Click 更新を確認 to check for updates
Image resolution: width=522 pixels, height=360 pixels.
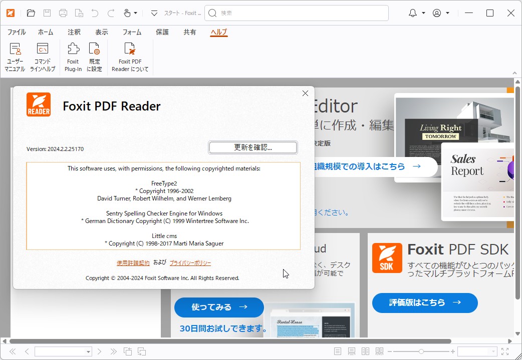(x=252, y=147)
